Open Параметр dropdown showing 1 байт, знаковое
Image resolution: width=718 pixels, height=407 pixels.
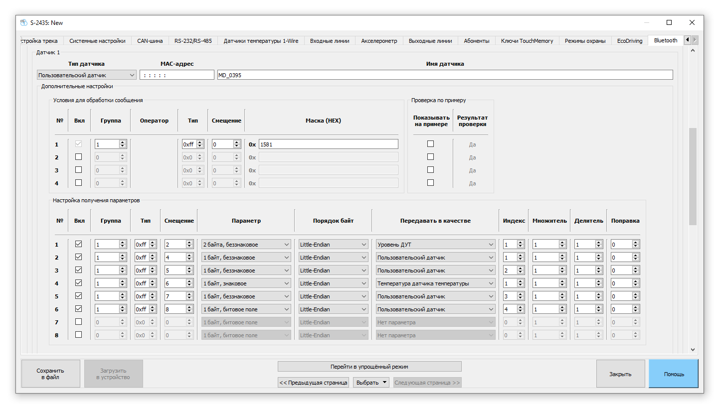coord(246,283)
